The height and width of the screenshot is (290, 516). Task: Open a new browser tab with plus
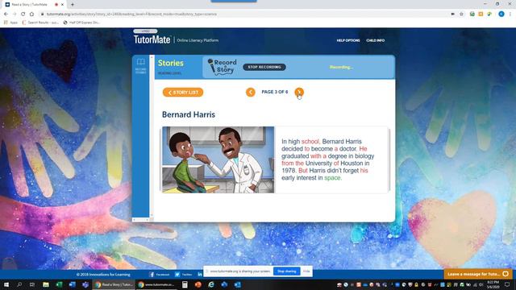pyautogui.click(x=73, y=5)
